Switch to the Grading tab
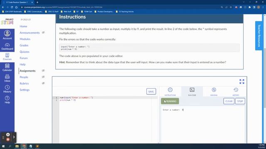The height and width of the screenshot is (149, 266). (214, 91)
